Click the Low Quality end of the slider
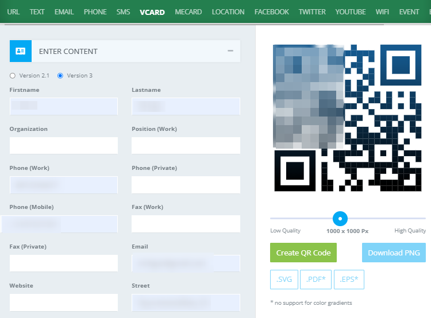 coord(285,230)
